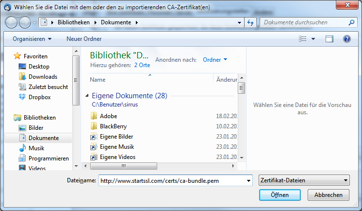
Task: Click the 2 Orte link
Action: pos(142,65)
